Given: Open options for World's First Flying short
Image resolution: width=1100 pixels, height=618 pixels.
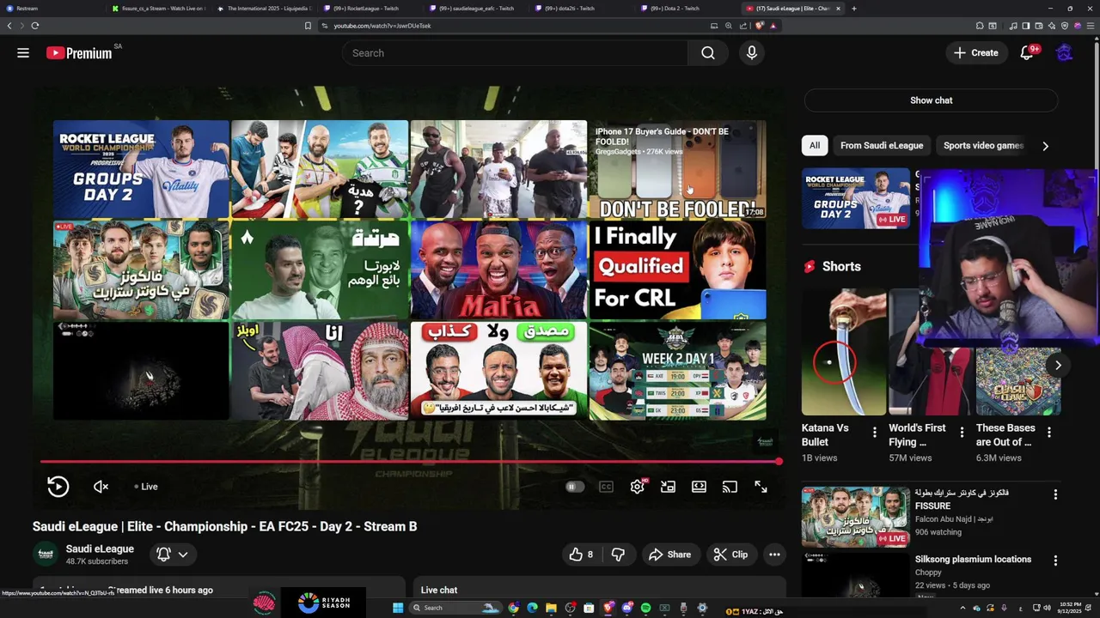Looking at the screenshot, I should [x=962, y=433].
